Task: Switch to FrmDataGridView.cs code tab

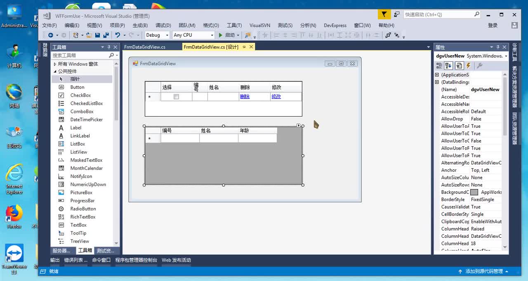Action: pyautogui.click(x=145, y=47)
